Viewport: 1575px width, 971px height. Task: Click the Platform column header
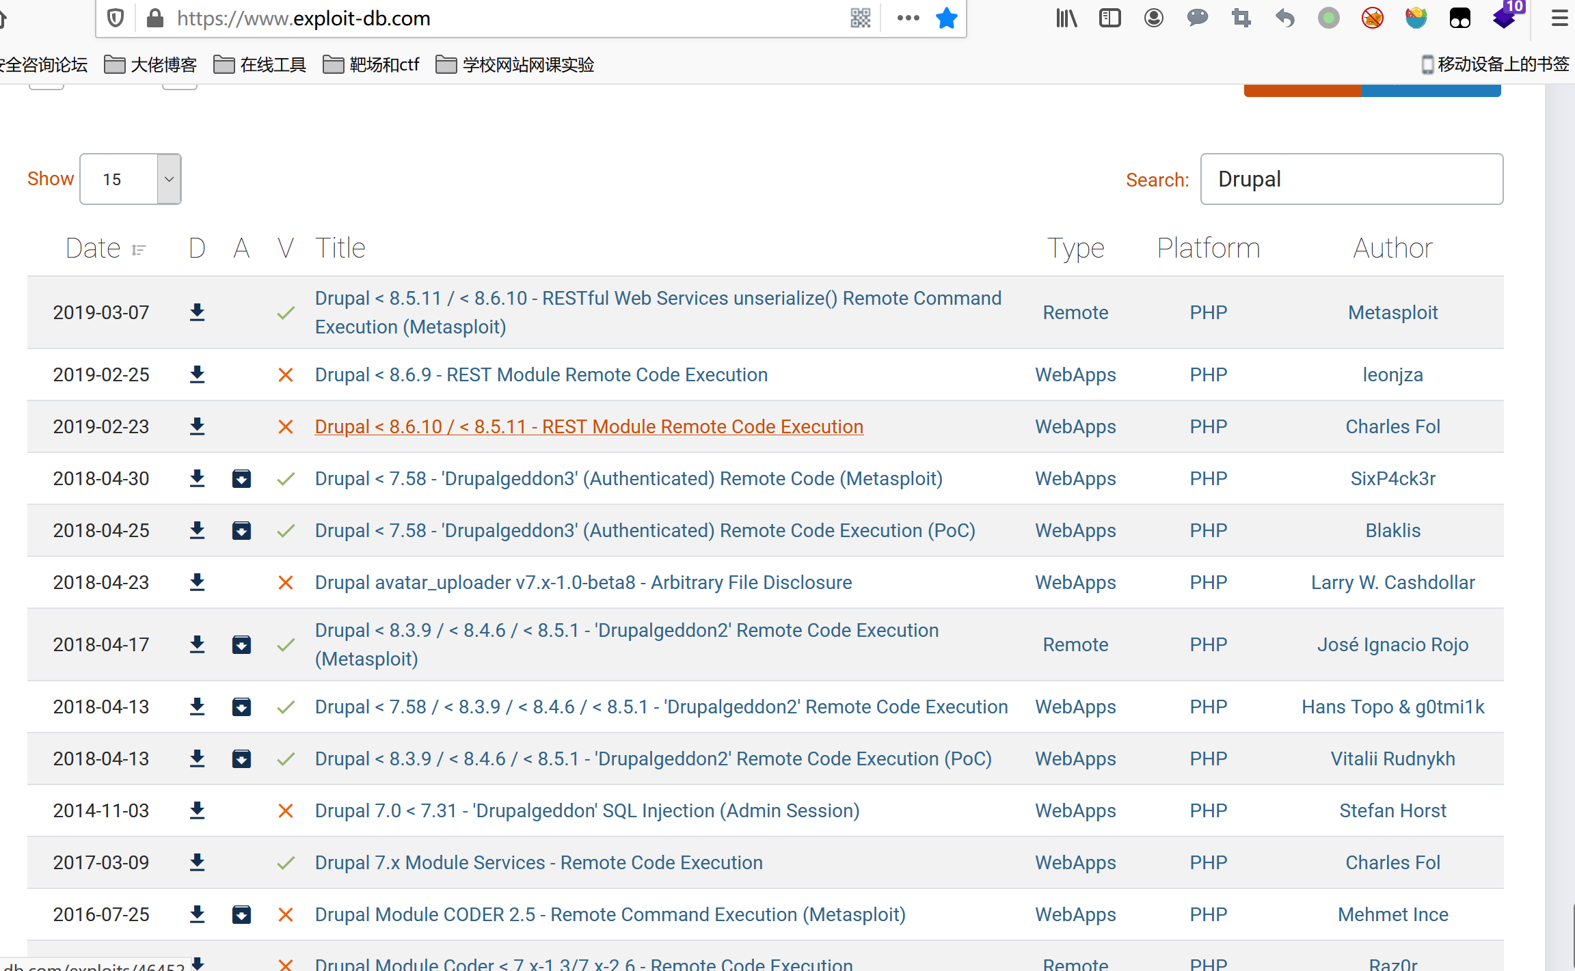[1209, 248]
